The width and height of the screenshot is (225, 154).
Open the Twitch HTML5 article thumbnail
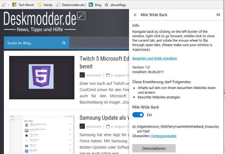click(42, 78)
